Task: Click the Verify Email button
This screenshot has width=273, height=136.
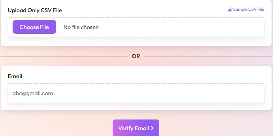Action: 136,128
